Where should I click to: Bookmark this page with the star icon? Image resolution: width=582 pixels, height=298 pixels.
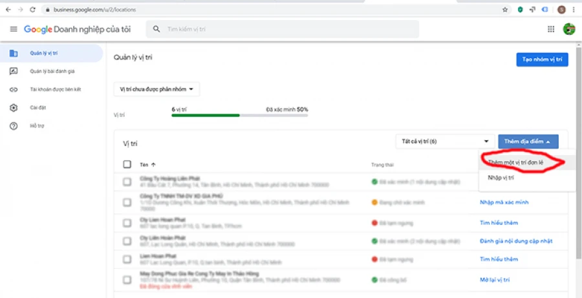click(x=505, y=10)
